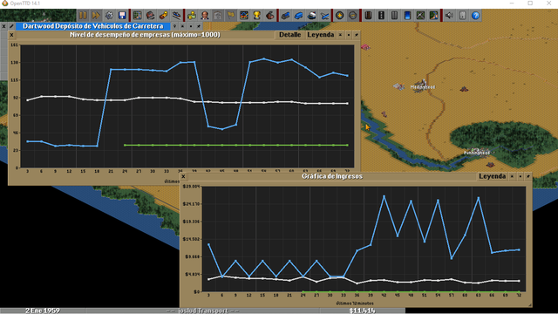Open road construction tool
Viewport: 558px width, 314px height.
pyautogui.click(x=382, y=16)
